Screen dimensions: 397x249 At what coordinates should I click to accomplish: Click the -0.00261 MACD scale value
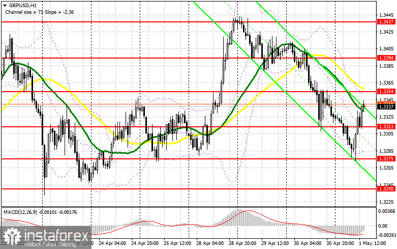tap(386, 236)
